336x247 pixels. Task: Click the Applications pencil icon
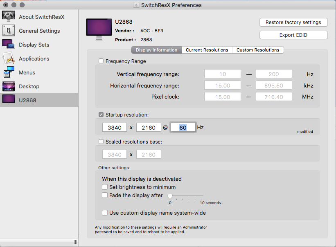[9, 58]
